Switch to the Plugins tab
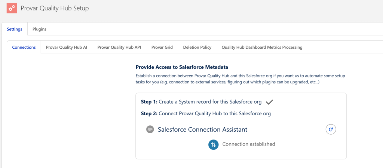The image size is (383, 168). [39, 29]
